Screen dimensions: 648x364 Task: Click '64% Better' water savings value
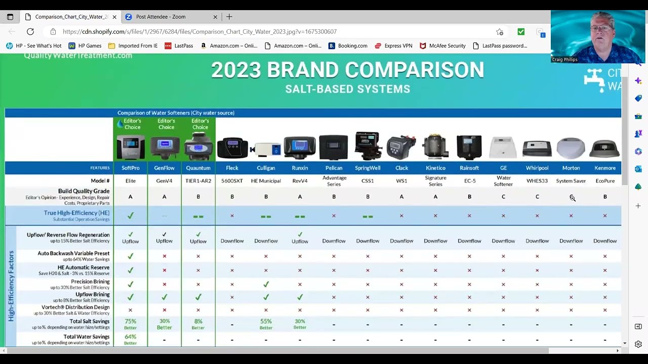click(131, 340)
